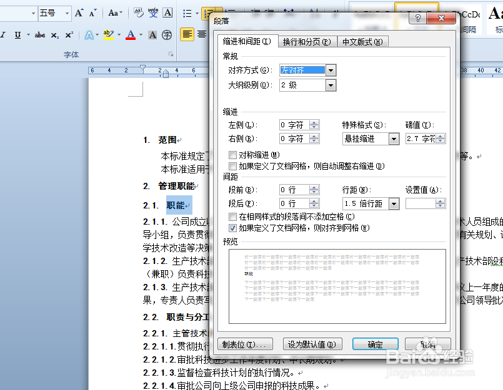Apply Text Highlight Color marker
The height and width of the screenshot is (390, 503).
point(109,34)
